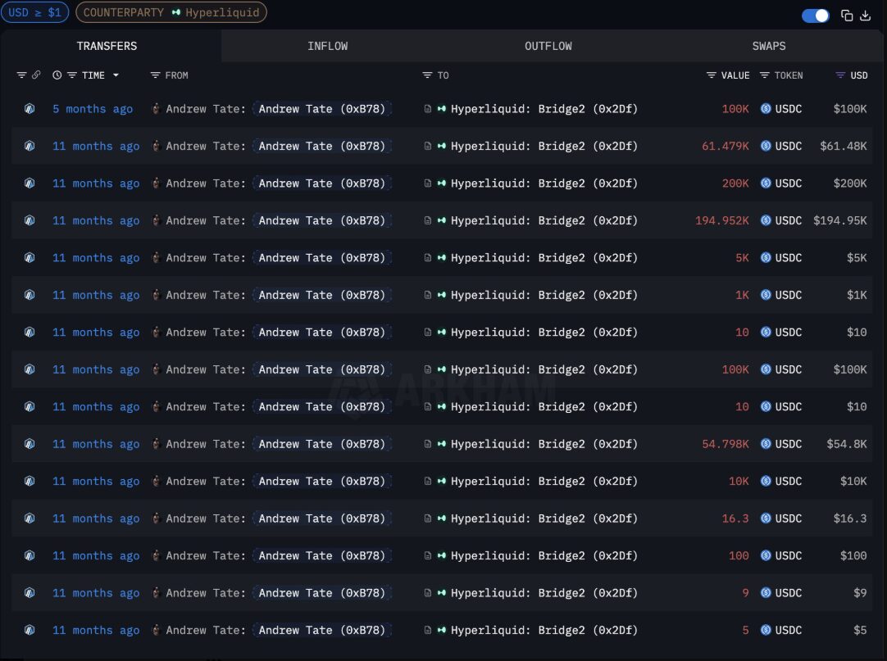Open the FROM column filter
The width and height of the screenshot is (887, 661).
(156, 75)
